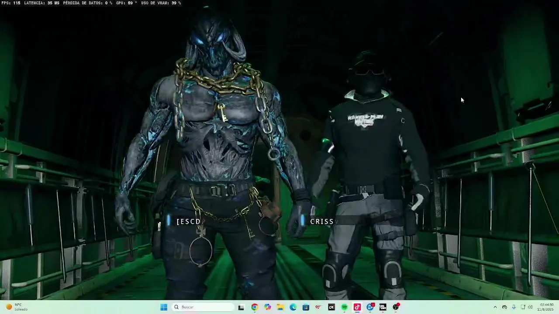
Task: Click the FPS: 115 overlay text
Action: tap(11, 3)
